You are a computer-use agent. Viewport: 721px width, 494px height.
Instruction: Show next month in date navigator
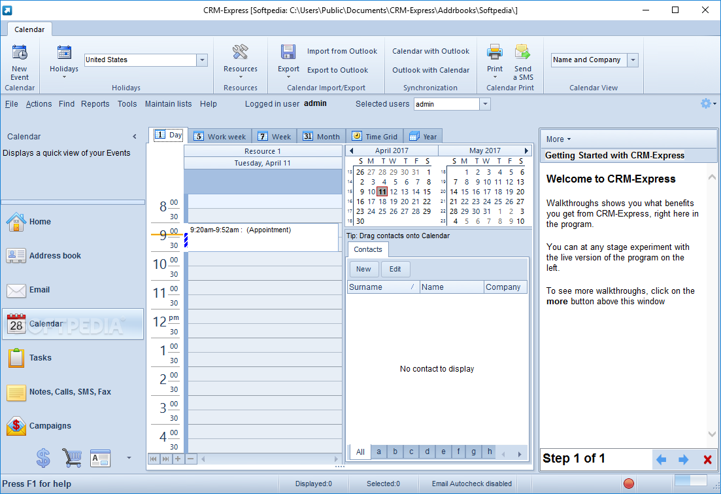click(526, 150)
